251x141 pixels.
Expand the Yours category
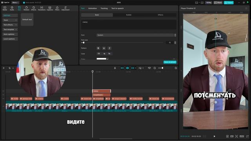pos(10,20)
